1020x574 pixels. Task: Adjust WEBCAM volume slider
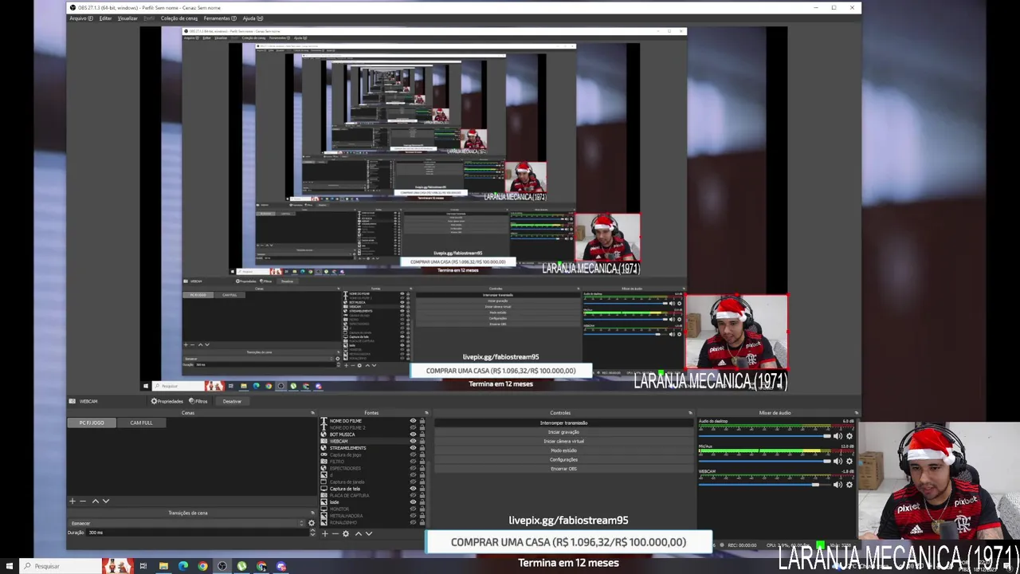(x=764, y=485)
